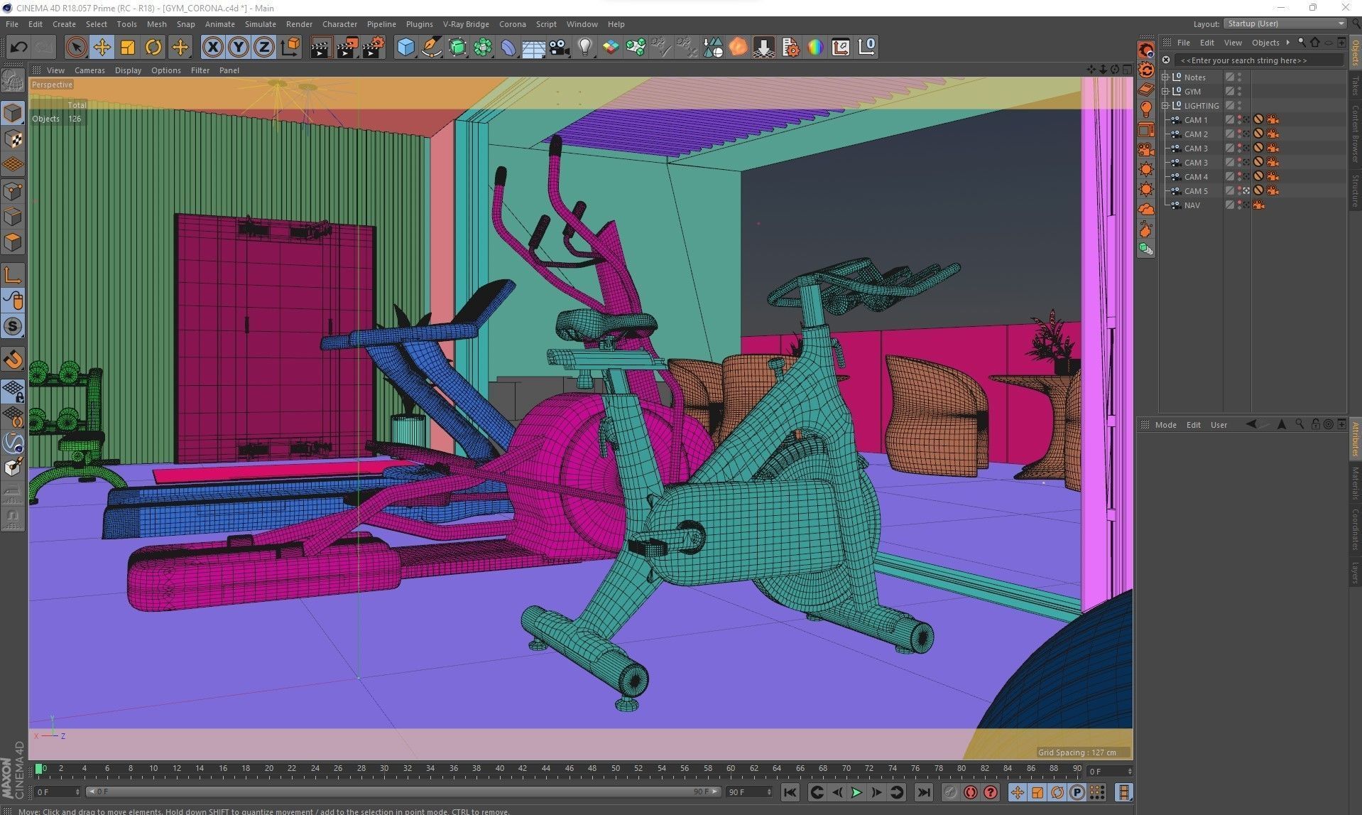Image resolution: width=1362 pixels, height=815 pixels.
Task: Toggle Enable Snap magnet in left palette
Action: point(13,360)
